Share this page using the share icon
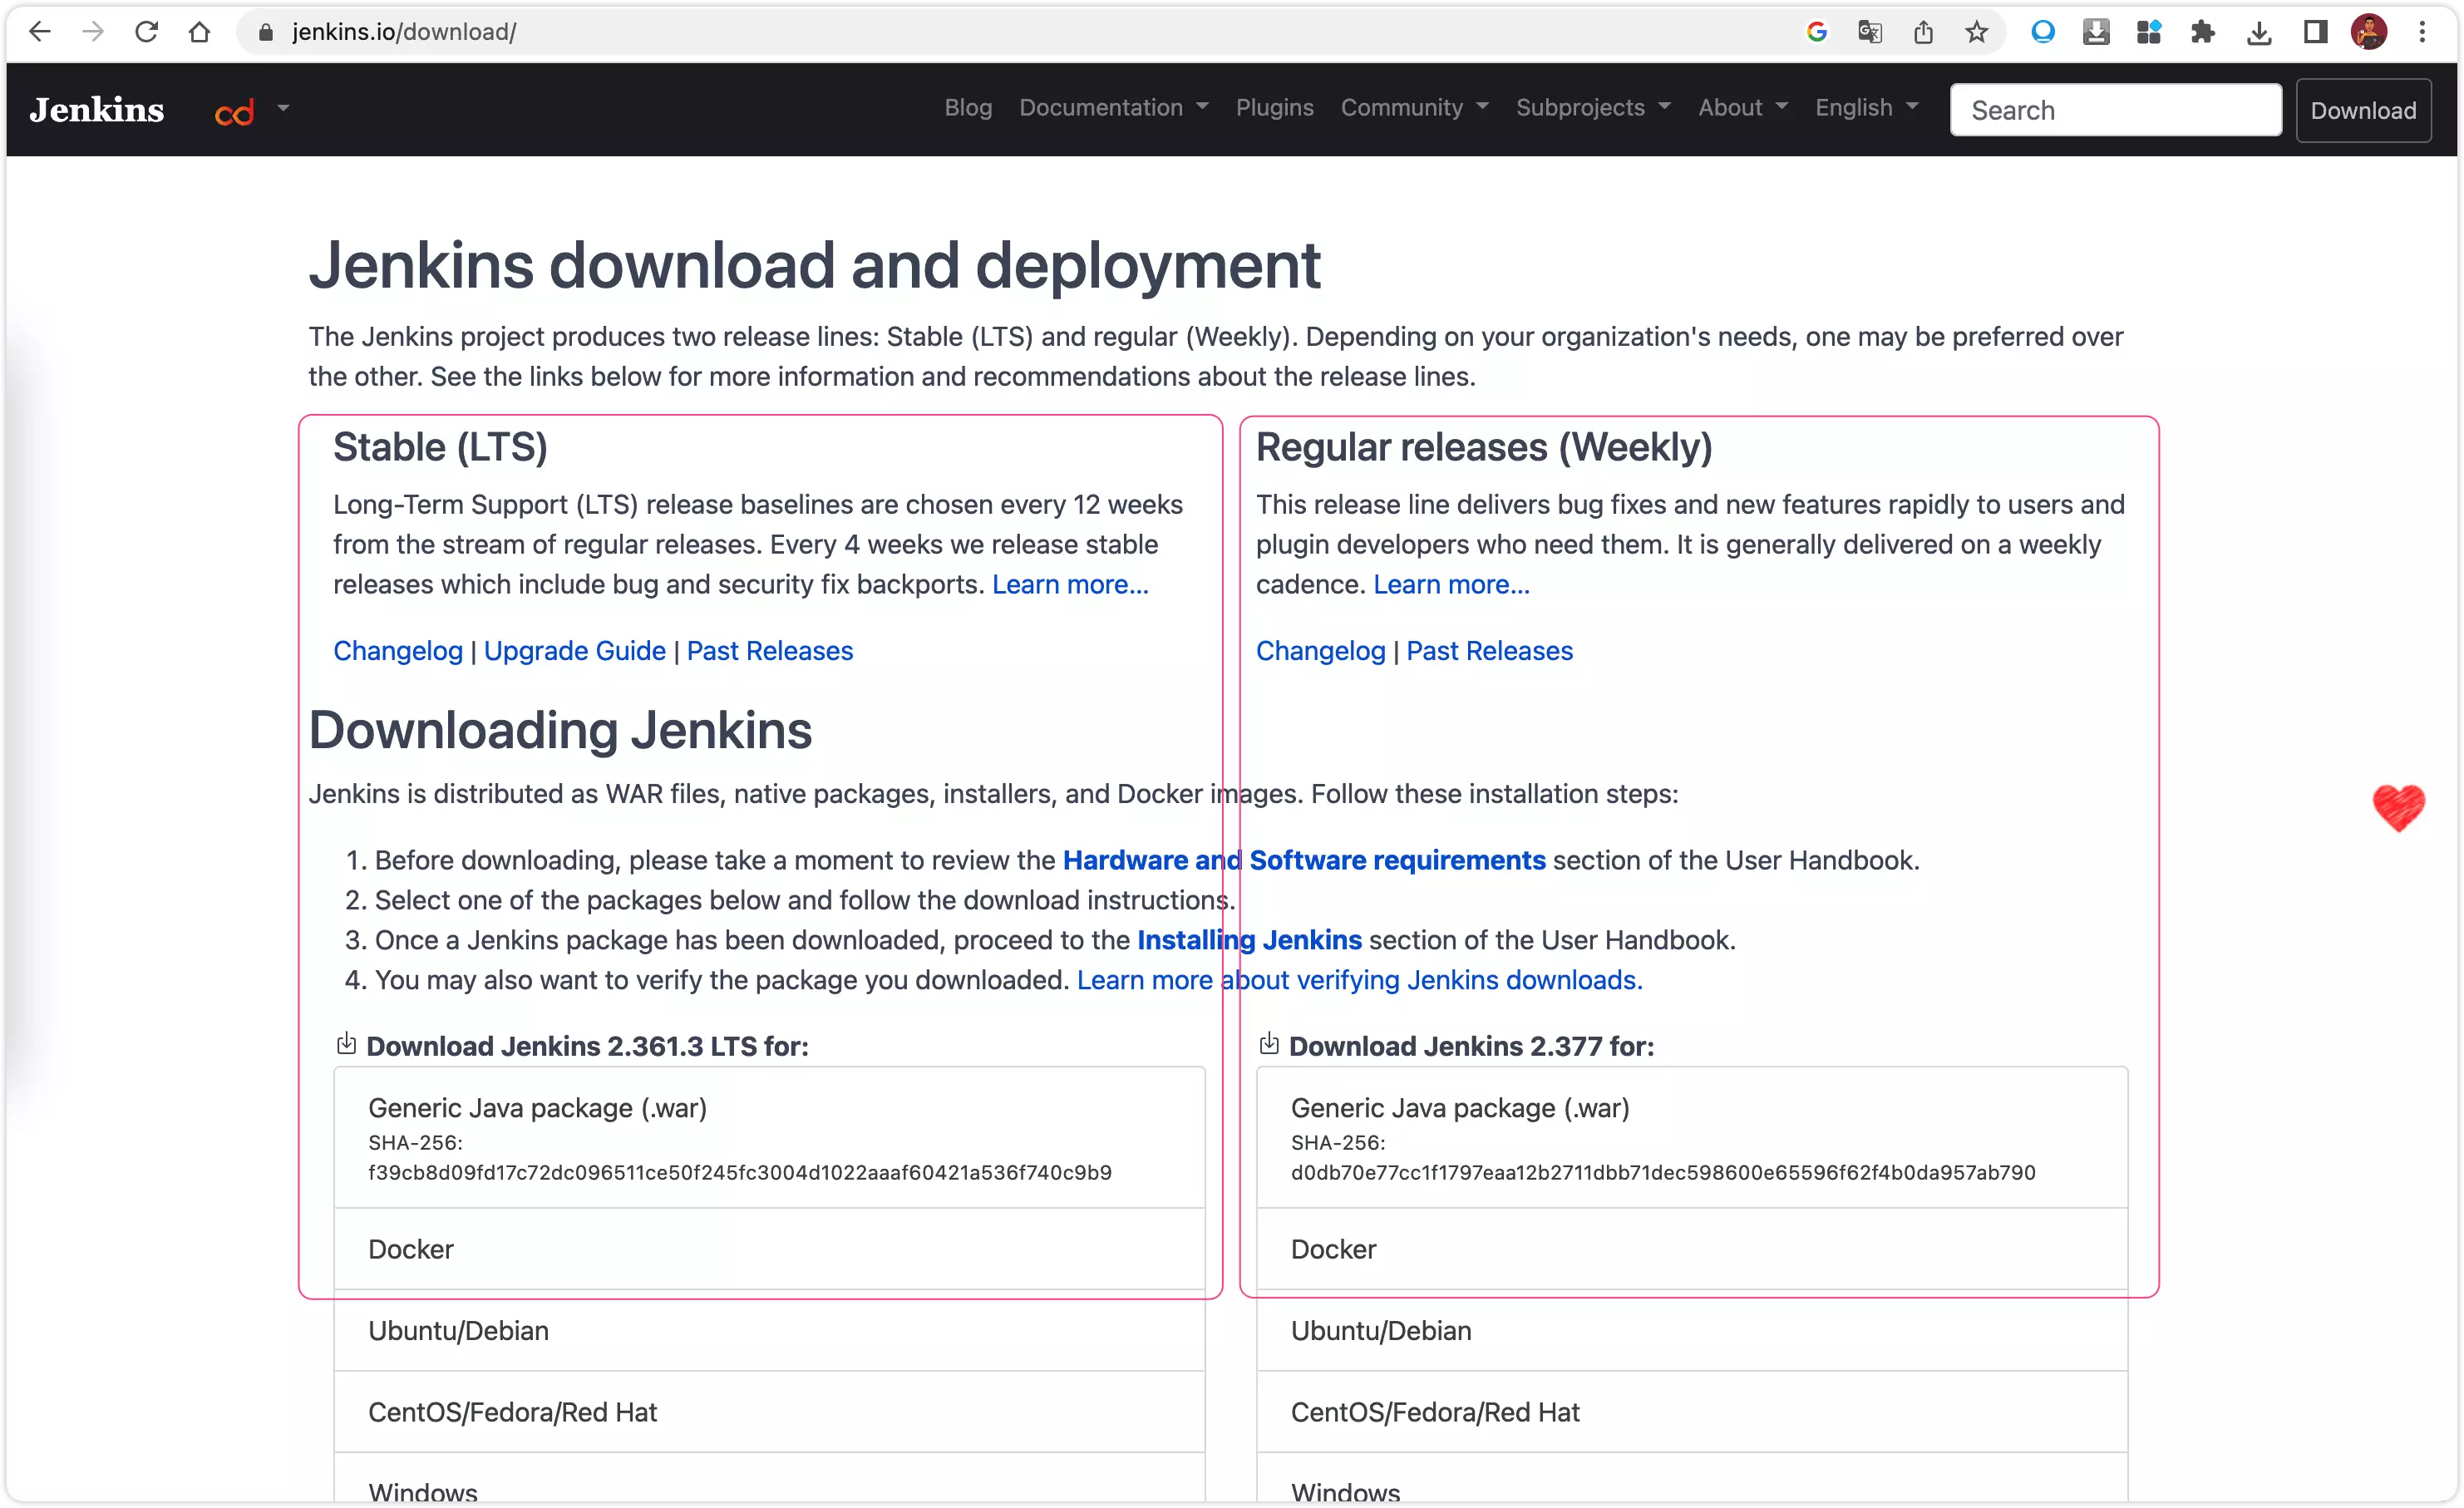The width and height of the screenshot is (2464, 1508). (x=1923, y=32)
